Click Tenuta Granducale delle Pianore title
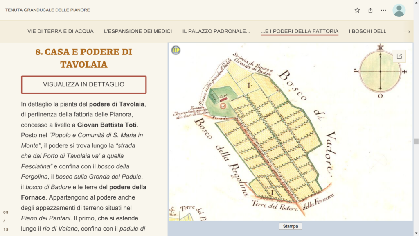419x236 pixels. click(47, 10)
